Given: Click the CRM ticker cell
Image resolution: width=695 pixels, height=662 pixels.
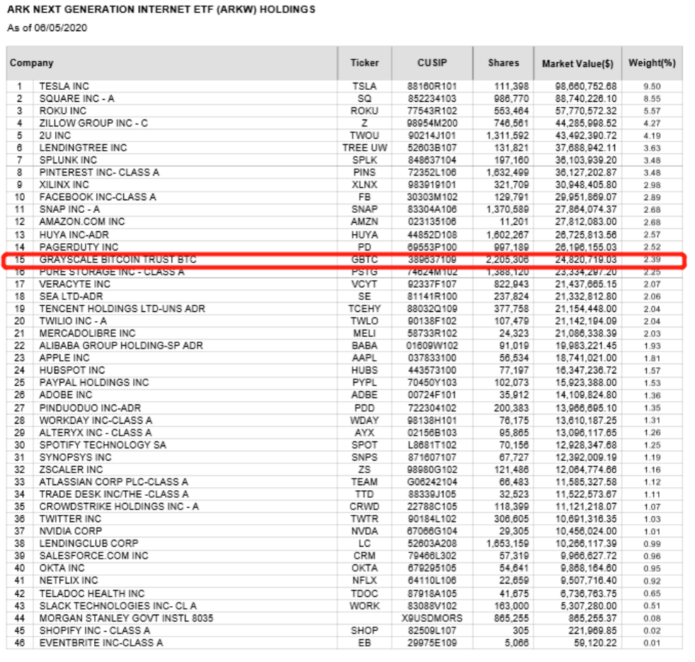Looking at the screenshot, I should point(364,556).
